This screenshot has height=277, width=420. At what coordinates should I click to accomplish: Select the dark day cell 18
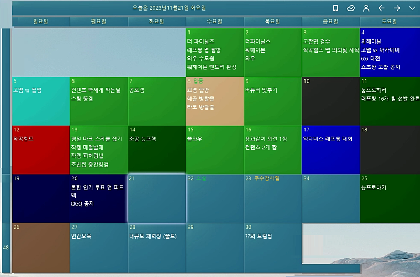click(390, 150)
